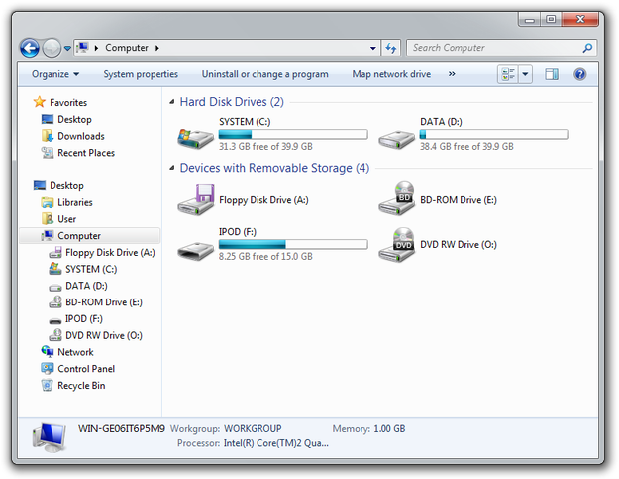Viewport: 619px width, 479px height.
Task: Open Help with the question mark icon
Action: (580, 74)
